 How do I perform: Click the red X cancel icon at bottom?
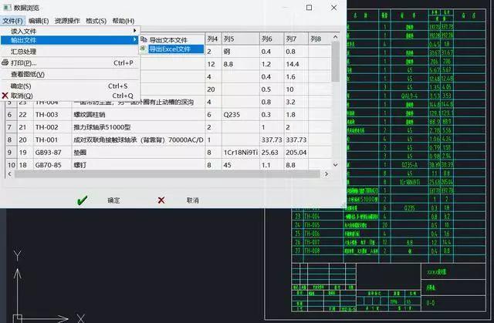pos(161,200)
